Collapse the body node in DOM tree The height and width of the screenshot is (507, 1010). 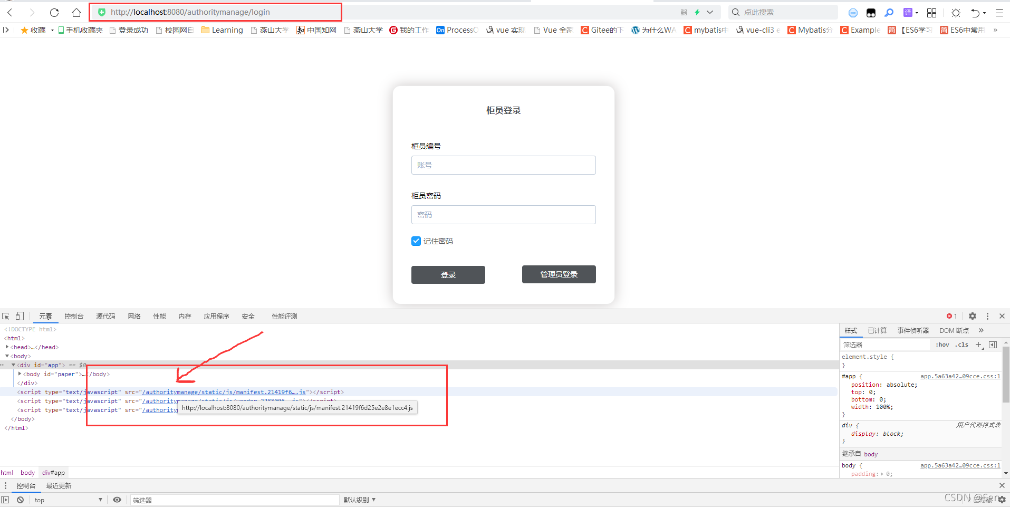7,356
